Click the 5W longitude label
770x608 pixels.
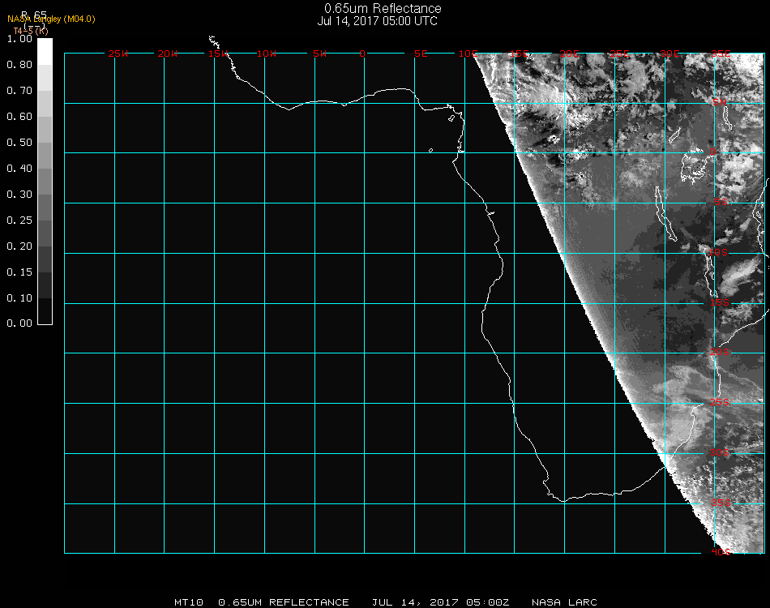point(319,54)
